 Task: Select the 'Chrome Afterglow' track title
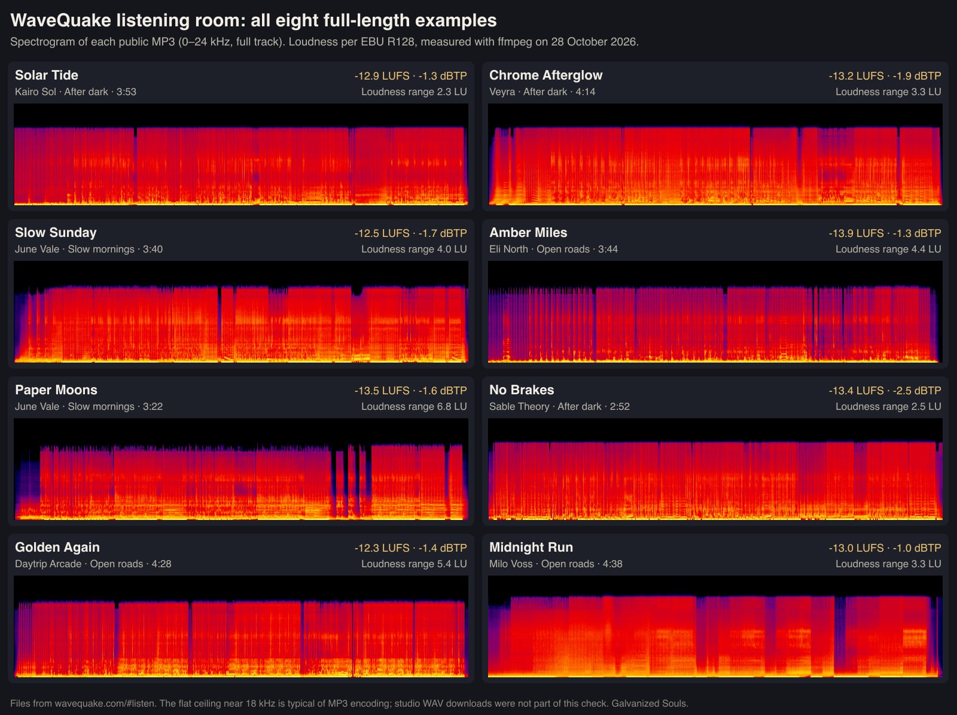[546, 75]
